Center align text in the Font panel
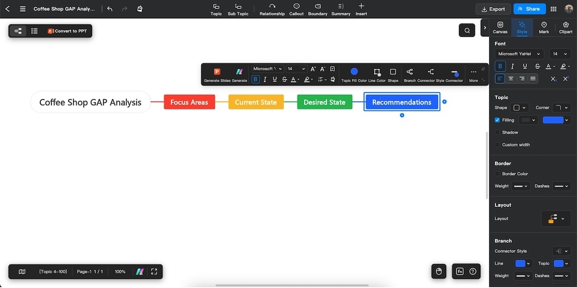This screenshot has height=288, width=577. (x=511, y=78)
